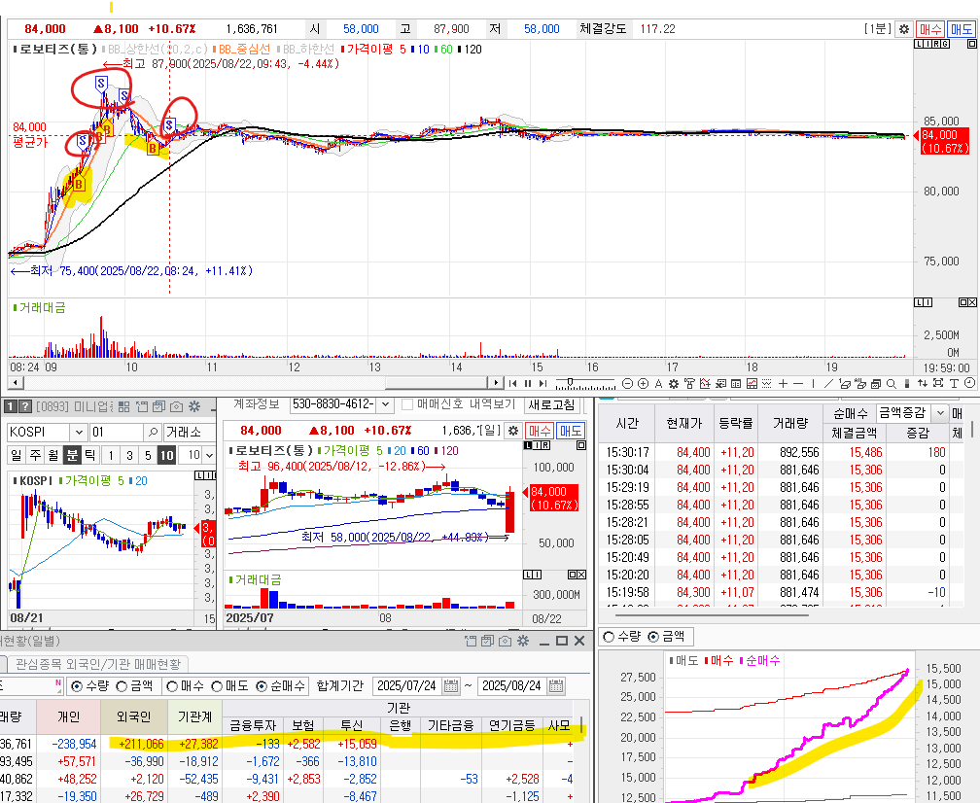Open the 금액증감 column dropdown
This screenshot has width=980, height=803.
click(939, 413)
